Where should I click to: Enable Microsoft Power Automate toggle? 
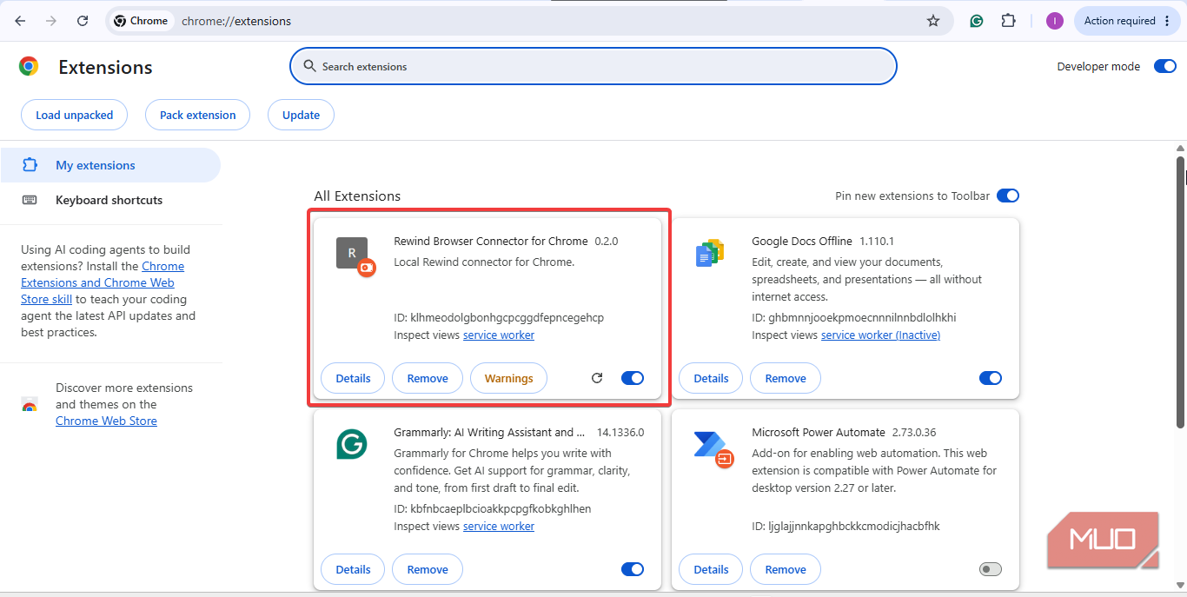click(991, 569)
